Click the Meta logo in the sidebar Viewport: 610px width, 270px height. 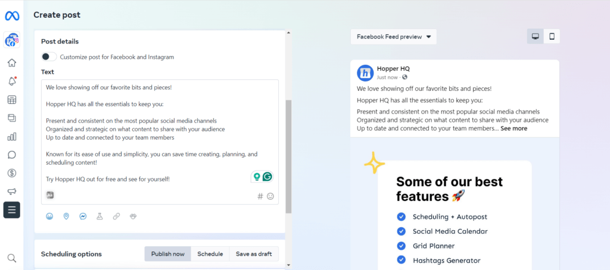(12, 16)
